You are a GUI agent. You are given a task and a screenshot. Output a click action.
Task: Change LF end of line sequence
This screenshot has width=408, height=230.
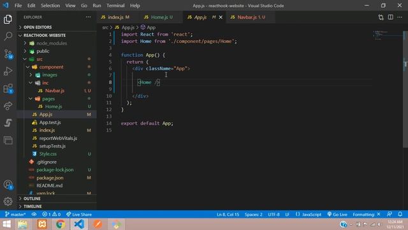[288, 215]
